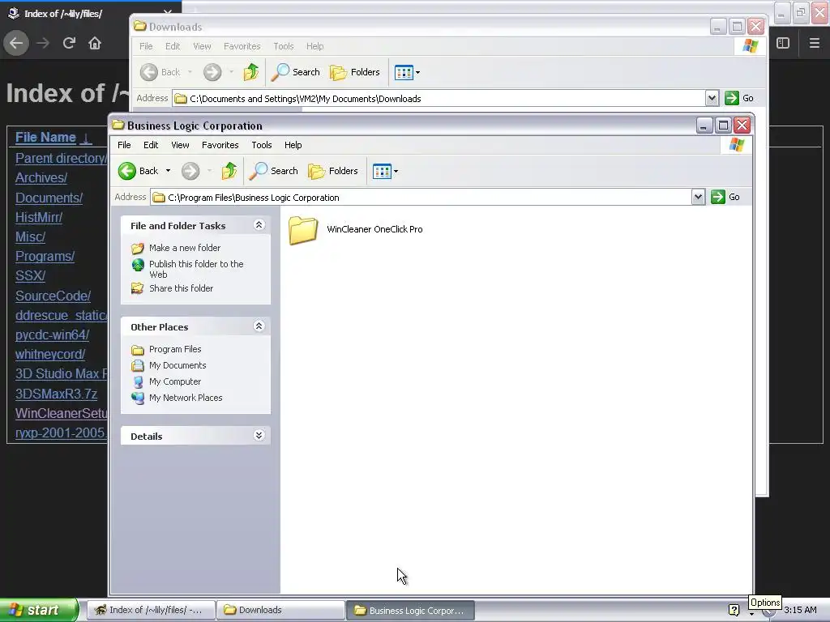This screenshot has height=622, width=830.
Task: Click Back arrow in Business Logic Corporation window
Action: (x=127, y=171)
